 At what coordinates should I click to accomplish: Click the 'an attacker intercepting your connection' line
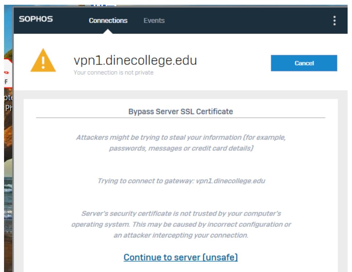click(x=181, y=235)
